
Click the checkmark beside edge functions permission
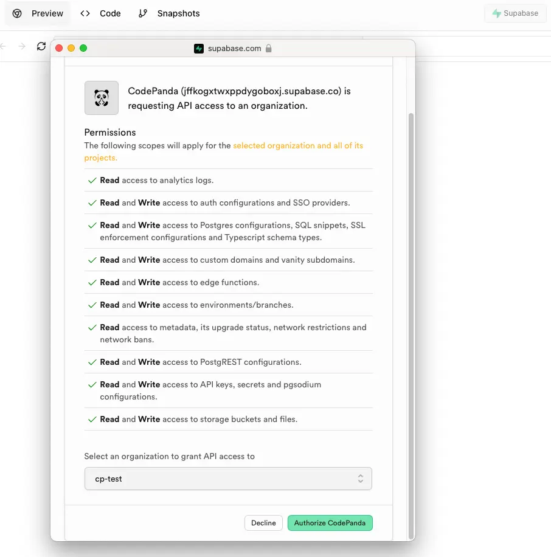(91, 282)
